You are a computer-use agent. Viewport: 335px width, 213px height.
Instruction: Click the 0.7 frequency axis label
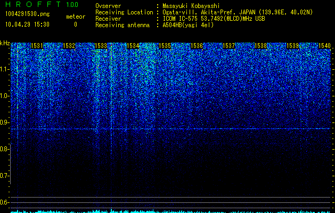4,176
